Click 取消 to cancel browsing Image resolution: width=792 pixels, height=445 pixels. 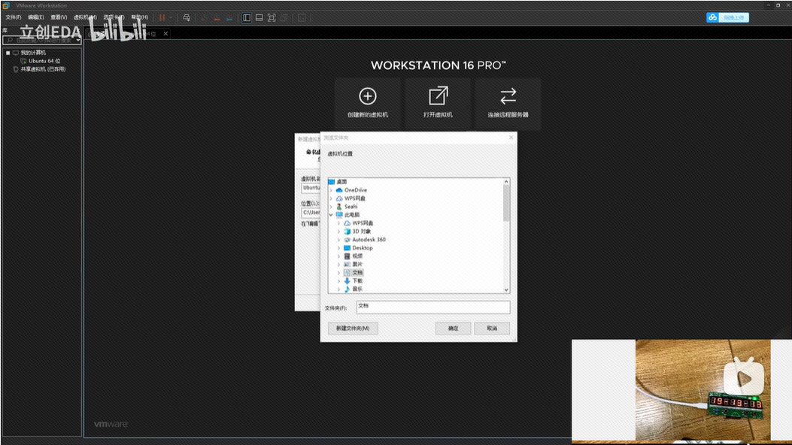[x=492, y=328]
